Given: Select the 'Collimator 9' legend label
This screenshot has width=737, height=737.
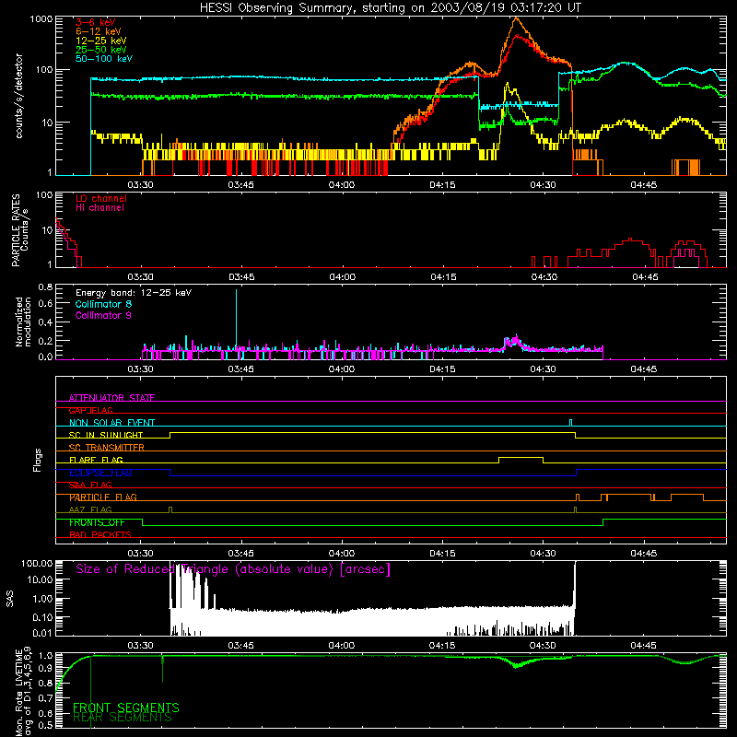Looking at the screenshot, I should 103,315.
